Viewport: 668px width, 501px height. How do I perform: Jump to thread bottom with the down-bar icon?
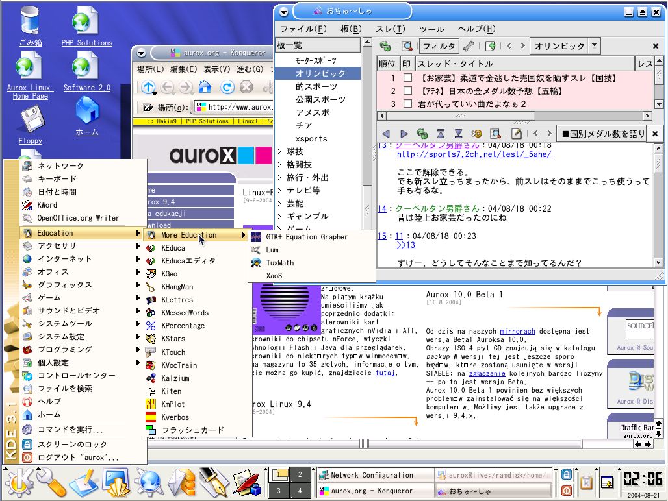458,134
